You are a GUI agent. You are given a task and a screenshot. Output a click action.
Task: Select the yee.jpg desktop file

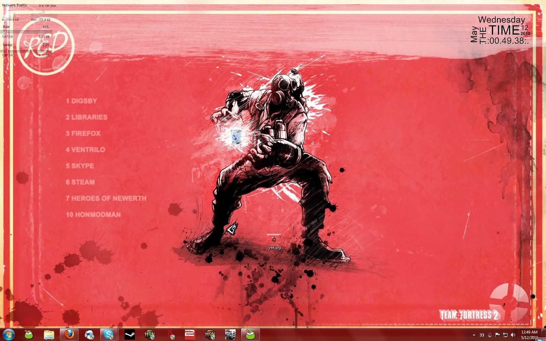(x=274, y=242)
